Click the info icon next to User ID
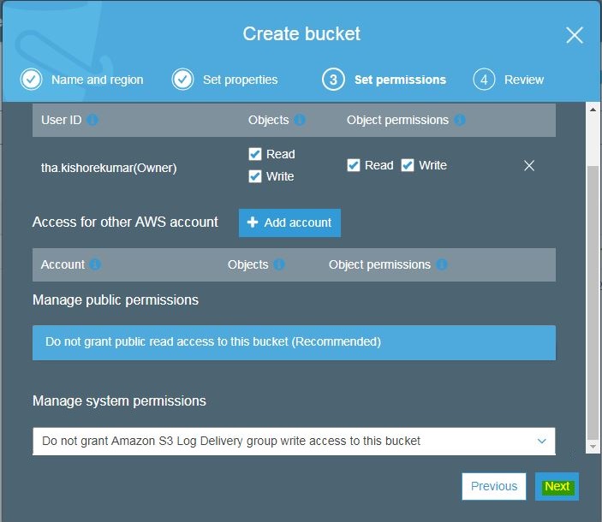Screen dimensions: 602x522 tap(92, 120)
